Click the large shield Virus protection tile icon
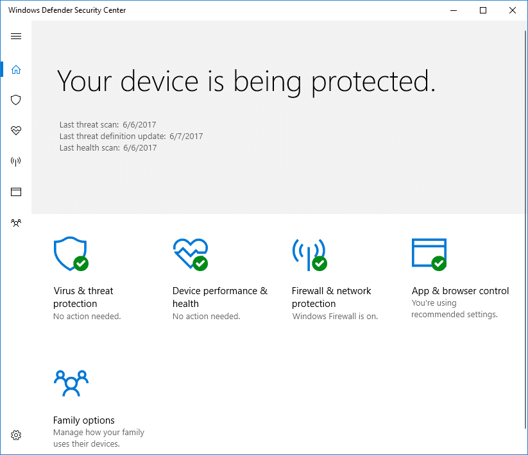The image size is (528, 455). 71,254
